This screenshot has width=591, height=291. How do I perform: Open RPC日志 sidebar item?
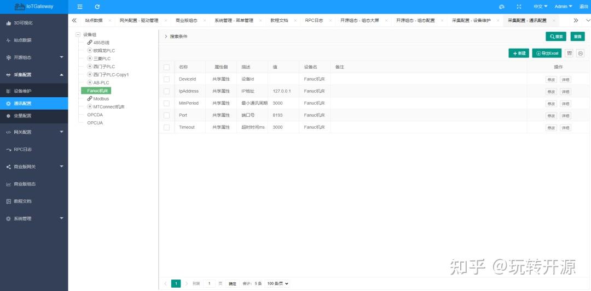(x=34, y=149)
